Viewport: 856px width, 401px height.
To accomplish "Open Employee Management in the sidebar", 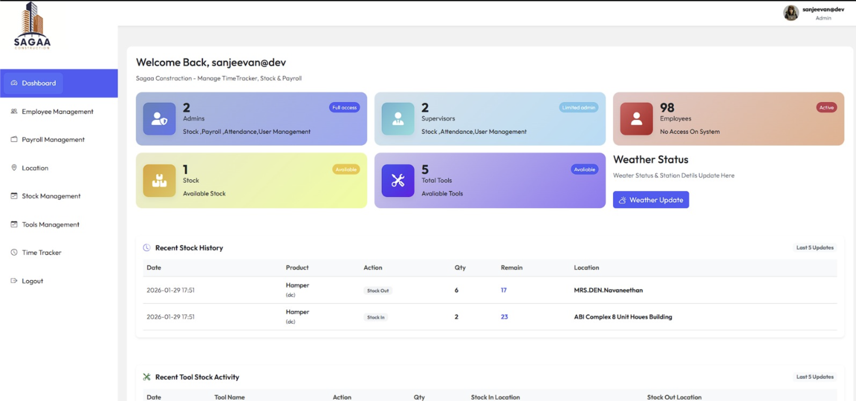I will (57, 112).
